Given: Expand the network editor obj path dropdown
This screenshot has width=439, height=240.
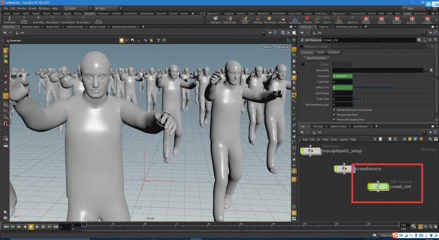Looking at the screenshot, I should tap(424, 132).
